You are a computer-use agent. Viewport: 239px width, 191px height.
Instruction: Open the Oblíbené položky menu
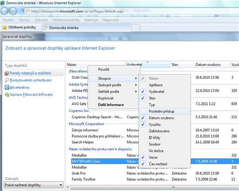point(66,20)
